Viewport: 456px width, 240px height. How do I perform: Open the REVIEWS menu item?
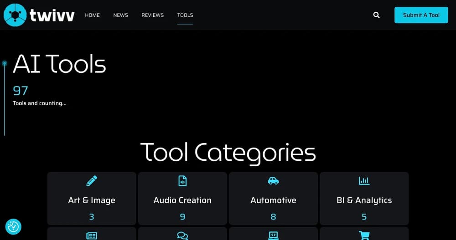[152, 15]
